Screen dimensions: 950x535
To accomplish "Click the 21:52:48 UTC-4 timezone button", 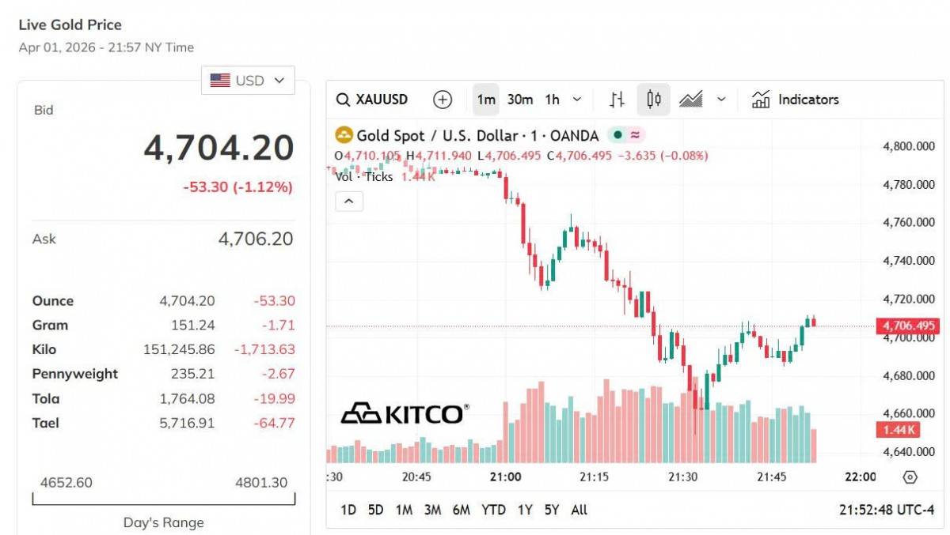I will 887,510.
